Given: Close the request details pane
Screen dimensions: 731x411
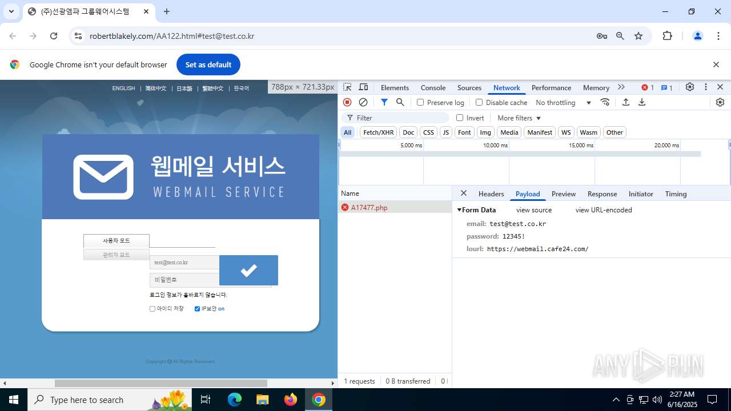Looking at the screenshot, I should (464, 194).
